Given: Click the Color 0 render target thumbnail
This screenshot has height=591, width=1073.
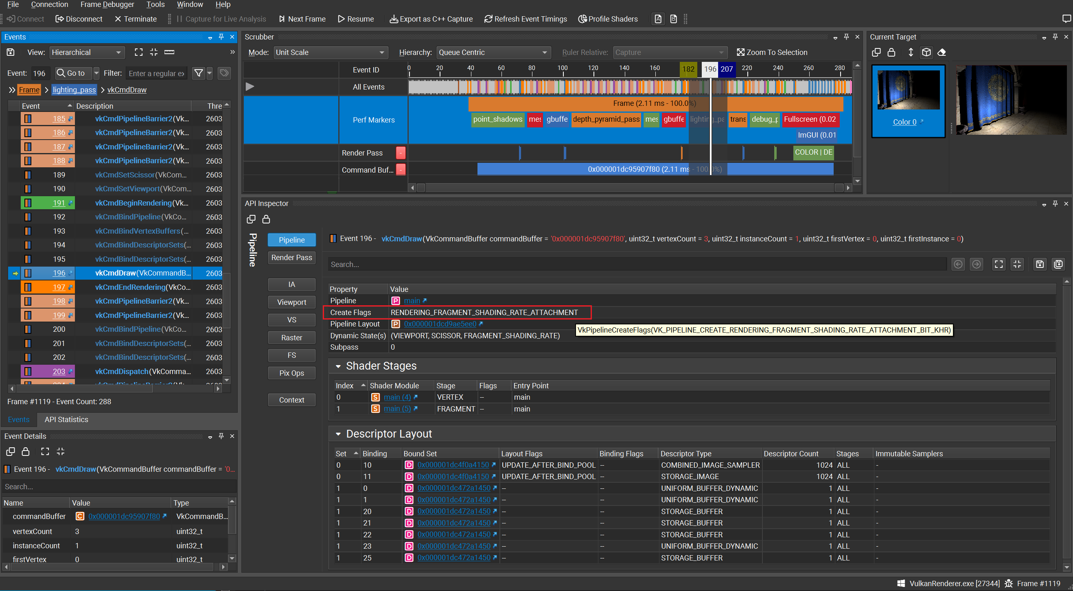Looking at the screenshot, I should (908, 90).
